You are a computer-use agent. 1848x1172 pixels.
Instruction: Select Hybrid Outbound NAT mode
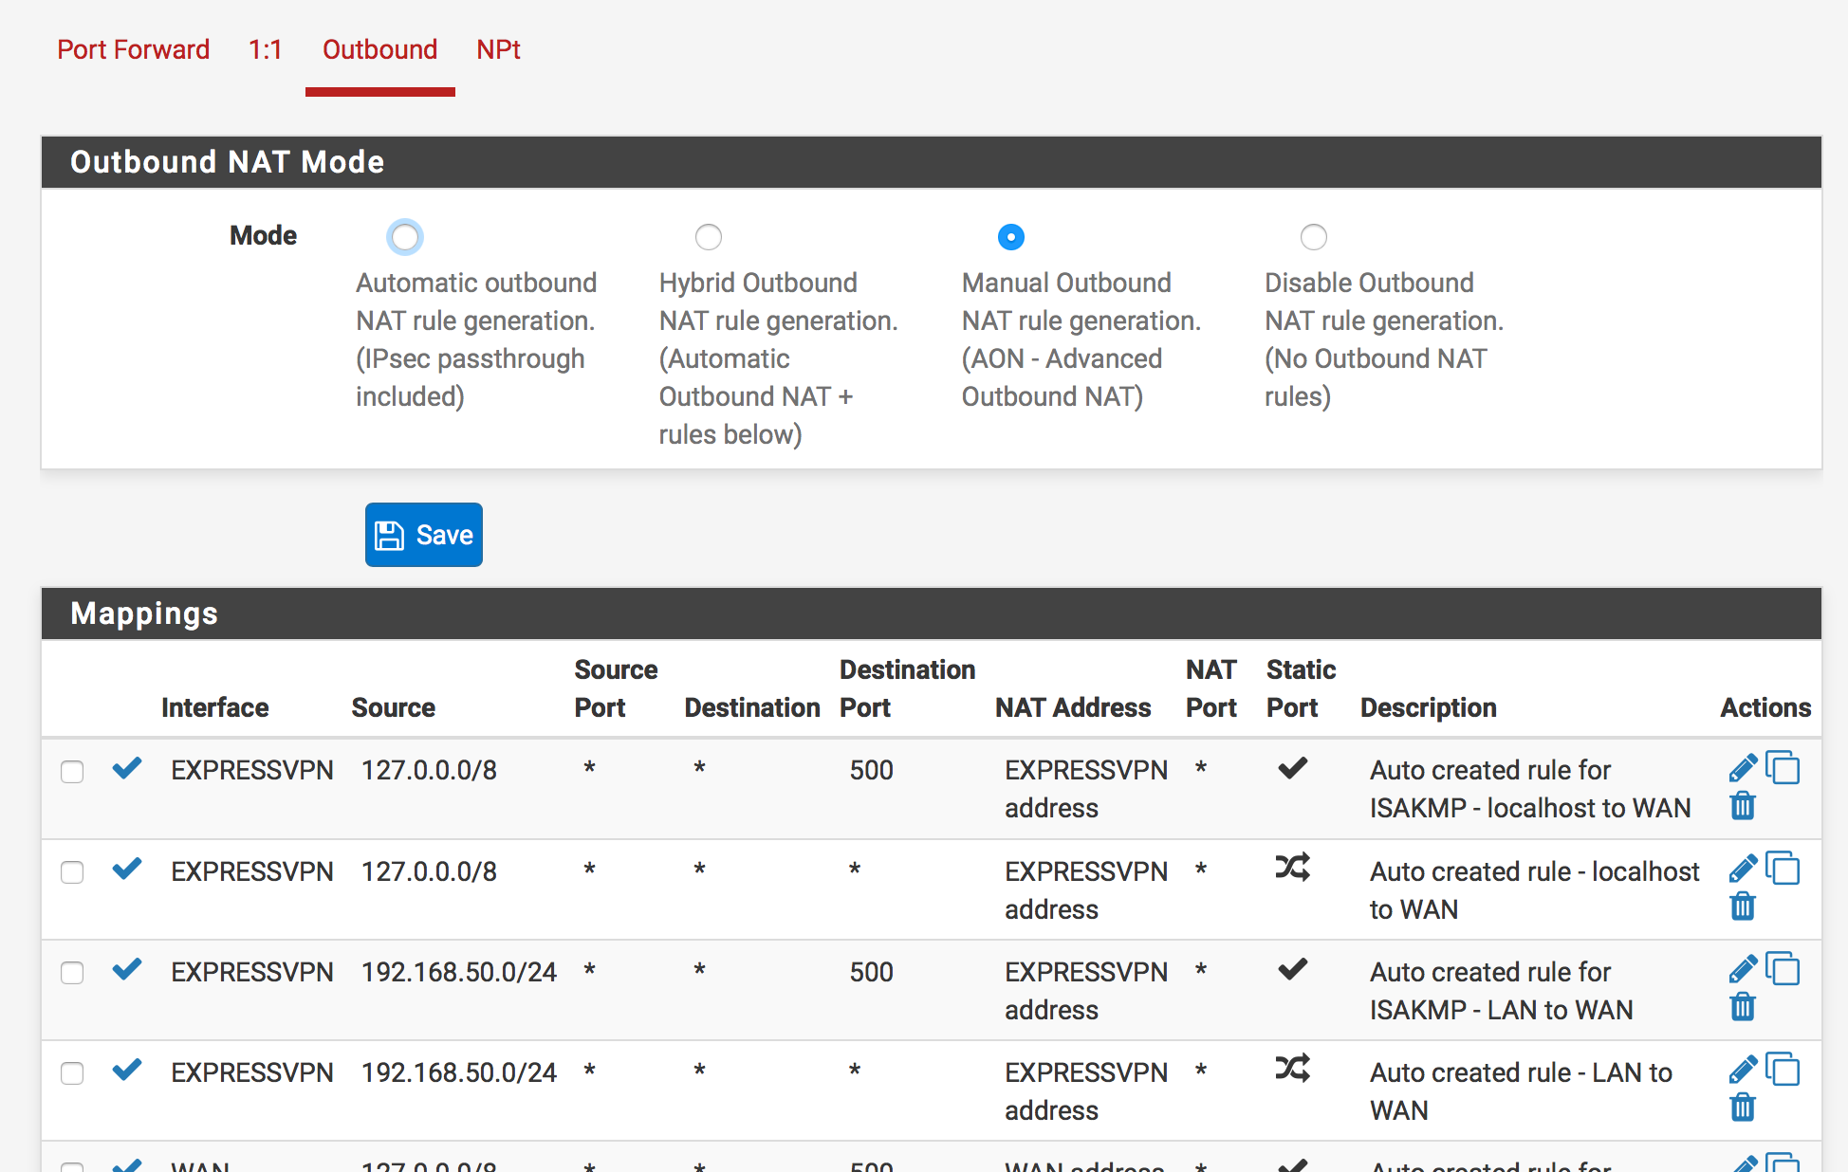tap(709, 237)
